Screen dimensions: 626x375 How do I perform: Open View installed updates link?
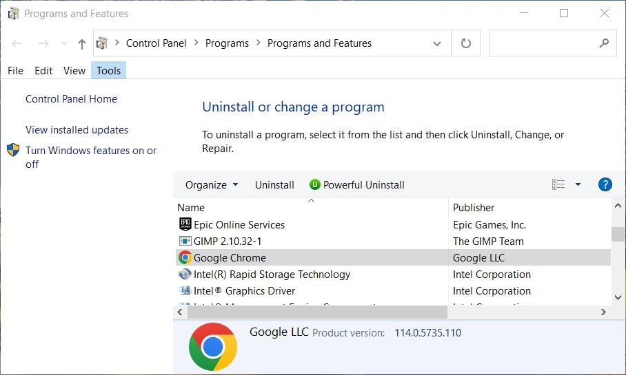77,130
